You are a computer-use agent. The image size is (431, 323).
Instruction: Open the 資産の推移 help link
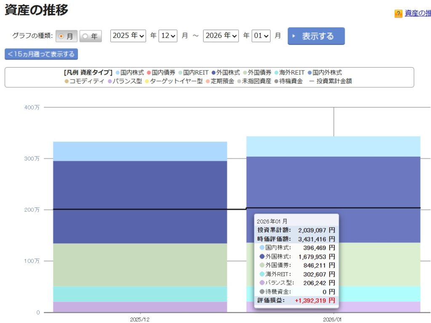tap(417, 13)
